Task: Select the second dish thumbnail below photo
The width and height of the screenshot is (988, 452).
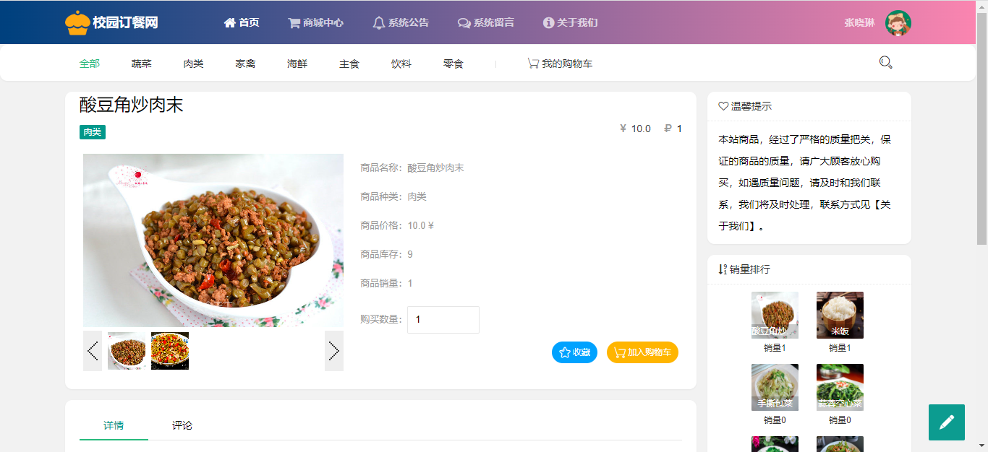Action: (x=170, y=351)
